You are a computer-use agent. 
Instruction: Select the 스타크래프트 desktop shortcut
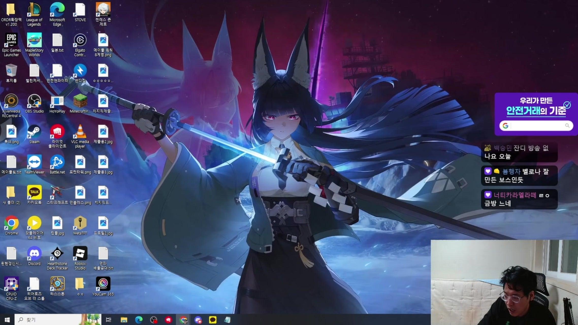57,195
